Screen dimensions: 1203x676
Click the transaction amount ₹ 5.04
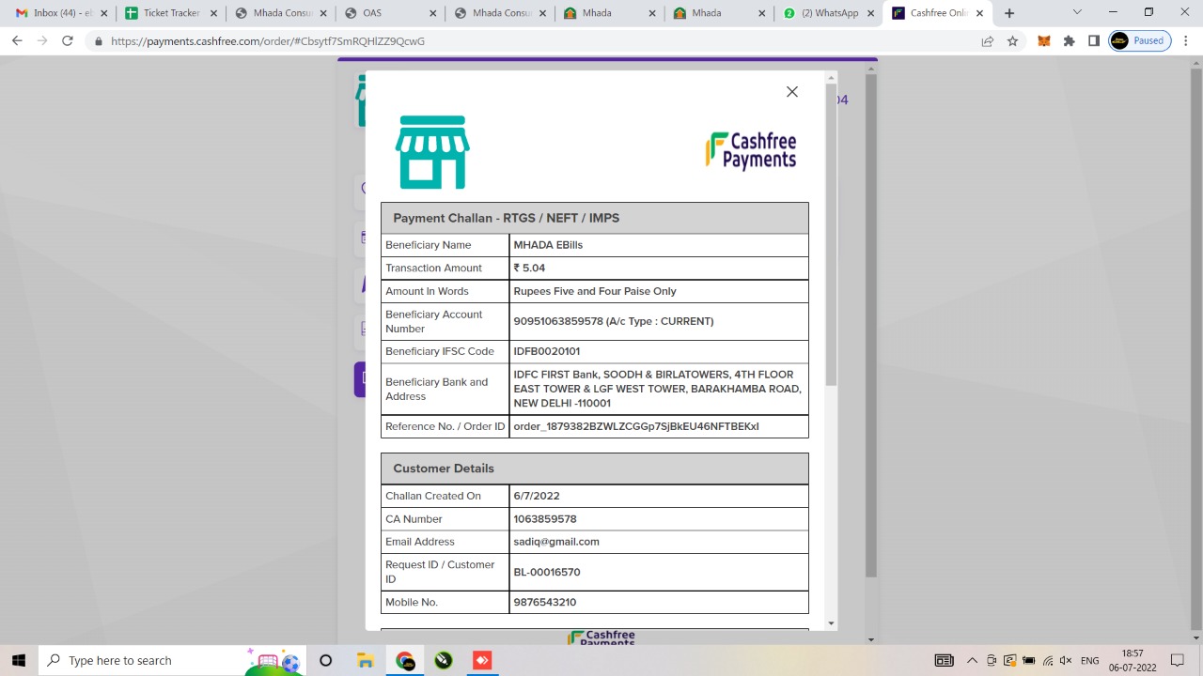point(529,268)
